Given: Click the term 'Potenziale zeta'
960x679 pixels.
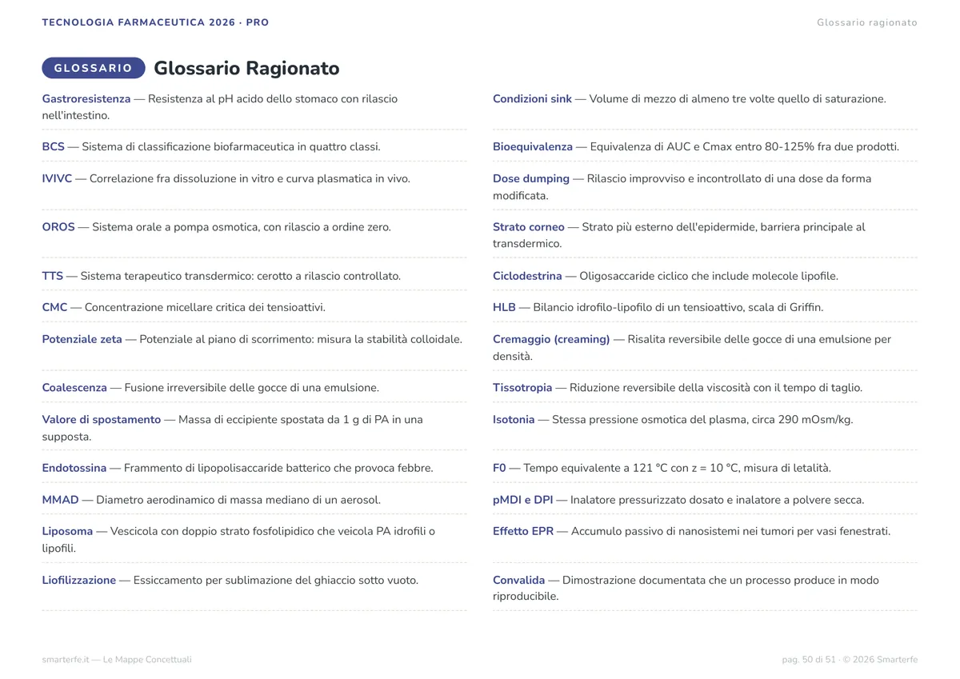Looking at the screenshot, I should coord(82,339).
